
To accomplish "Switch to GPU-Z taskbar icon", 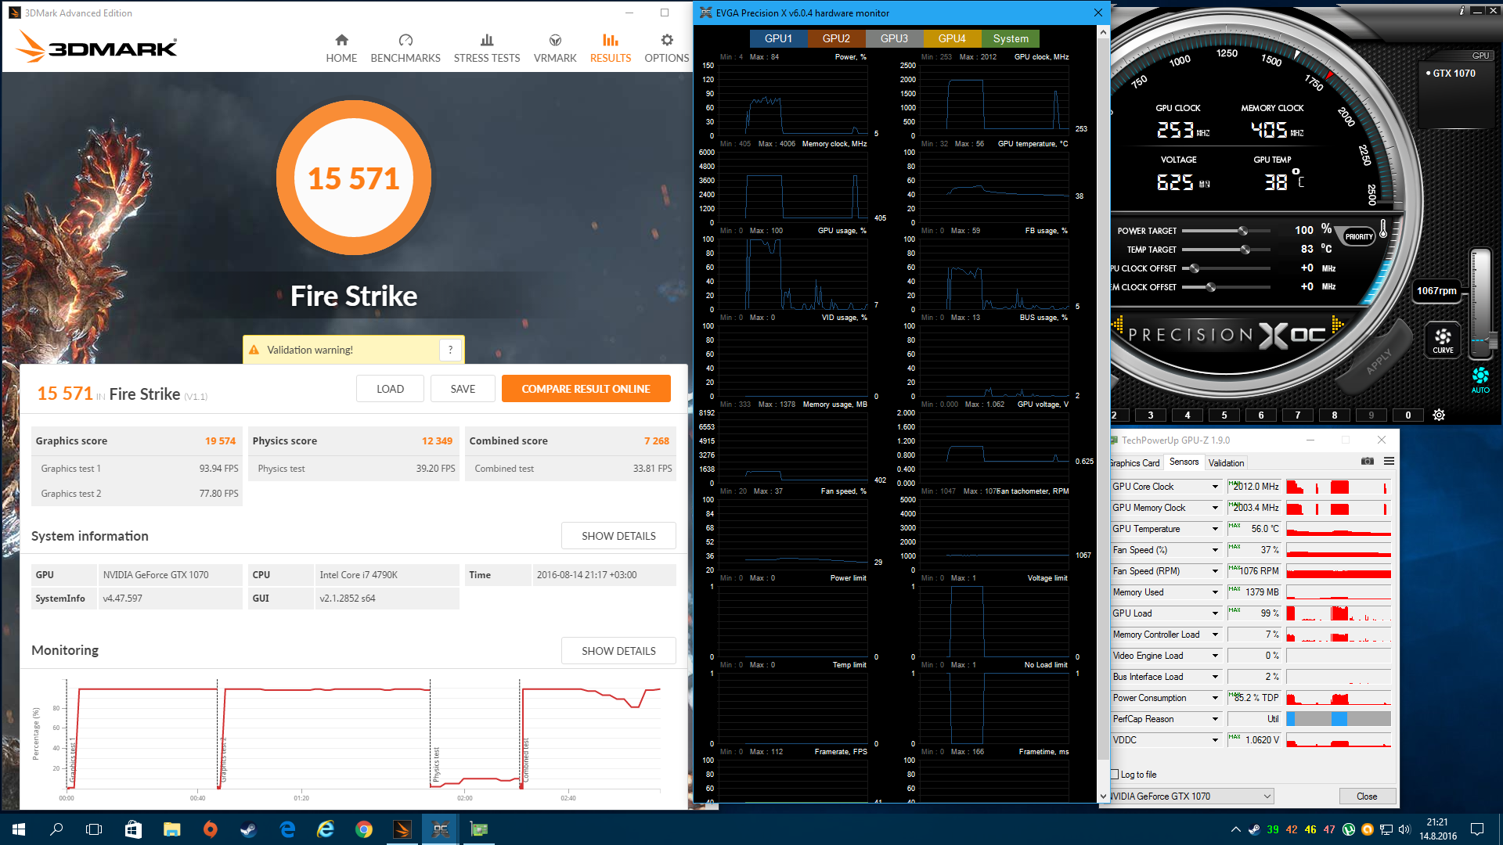I will pos(479,829).
